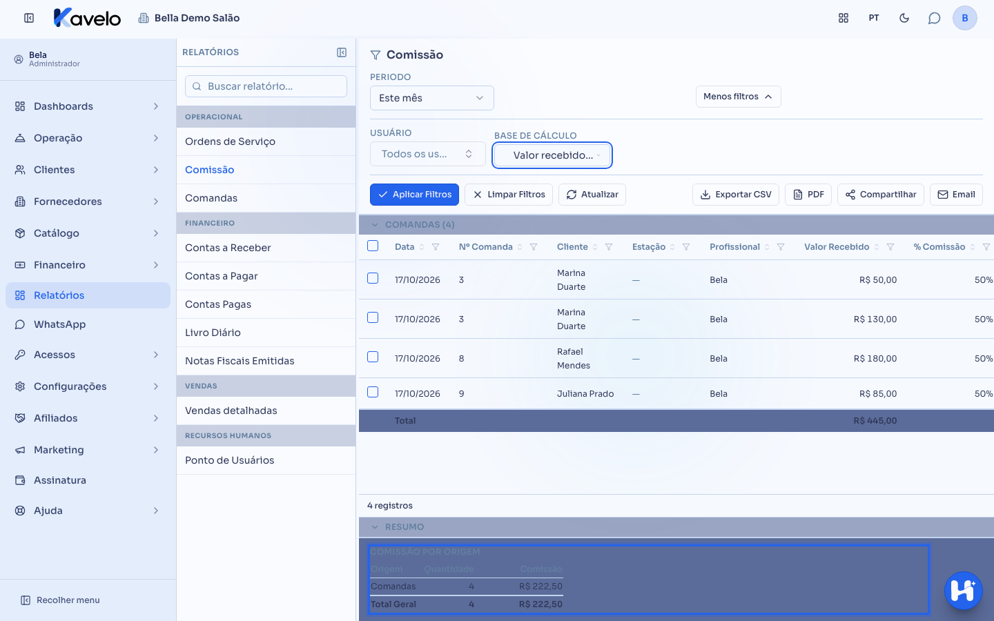Screen dimensions: 994x621
Task: Focus the Buscar relatório search field
Action: coord(266,86)
